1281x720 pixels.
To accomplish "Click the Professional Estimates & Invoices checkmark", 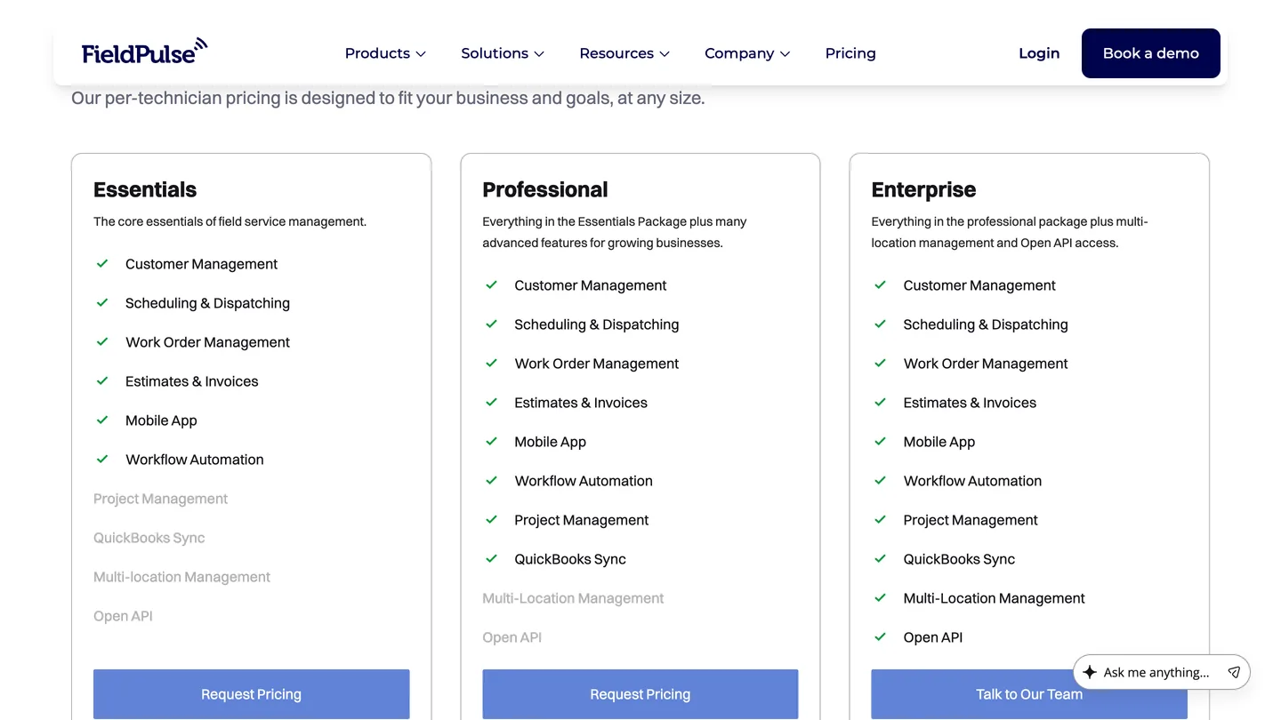I will pyautogui.click(x=491, y=403).
